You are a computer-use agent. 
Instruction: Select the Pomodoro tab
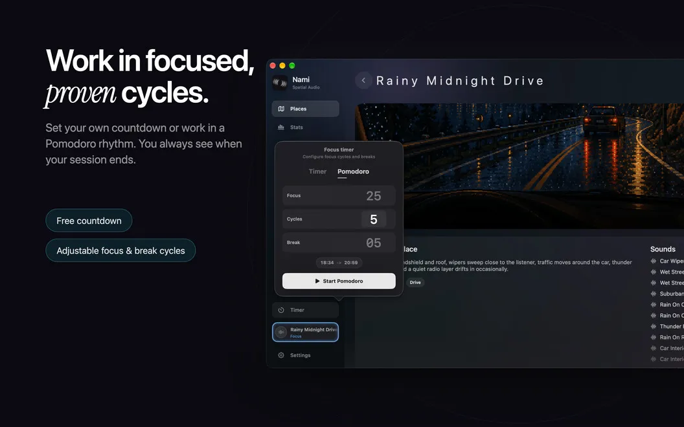tap(354, 171)
